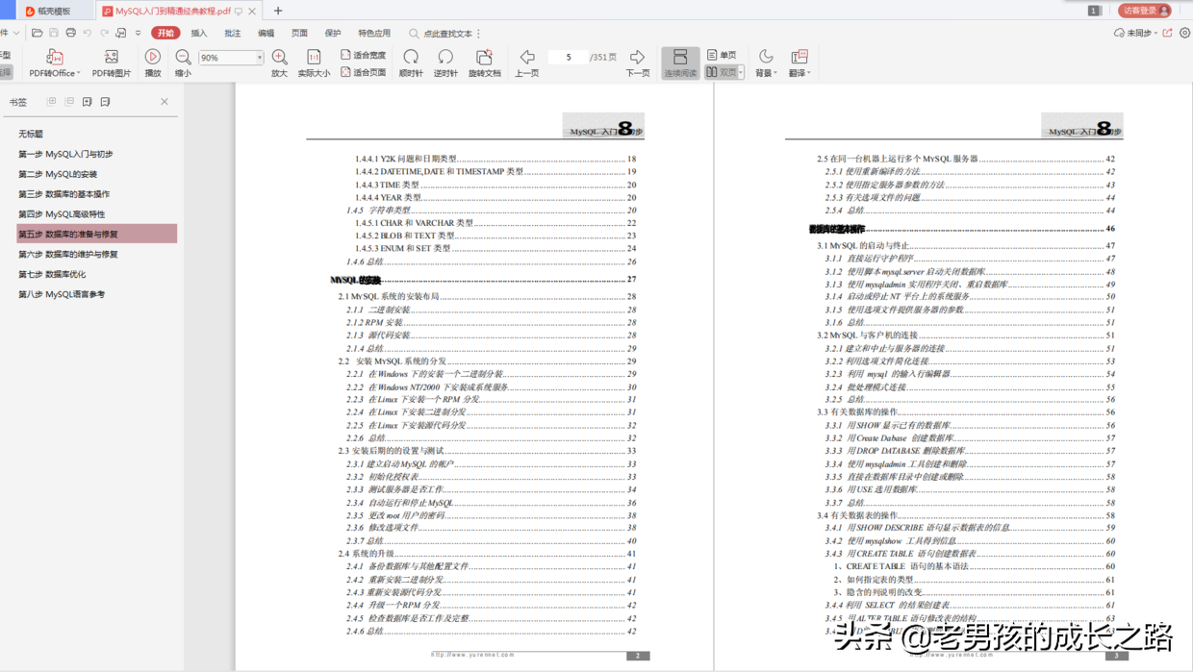The height and width of the screenshot is (672, 1193).
Task: Expand the 双页 dropdown arrow
Action: (x=741, y=72)
